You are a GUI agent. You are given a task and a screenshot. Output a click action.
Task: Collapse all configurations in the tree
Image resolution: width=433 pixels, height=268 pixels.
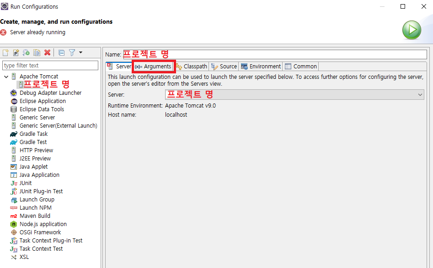[62, 52]
